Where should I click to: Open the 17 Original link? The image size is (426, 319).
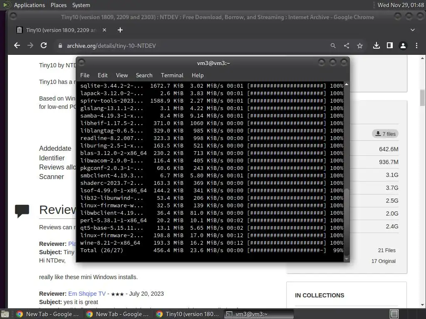coord(383,261)
